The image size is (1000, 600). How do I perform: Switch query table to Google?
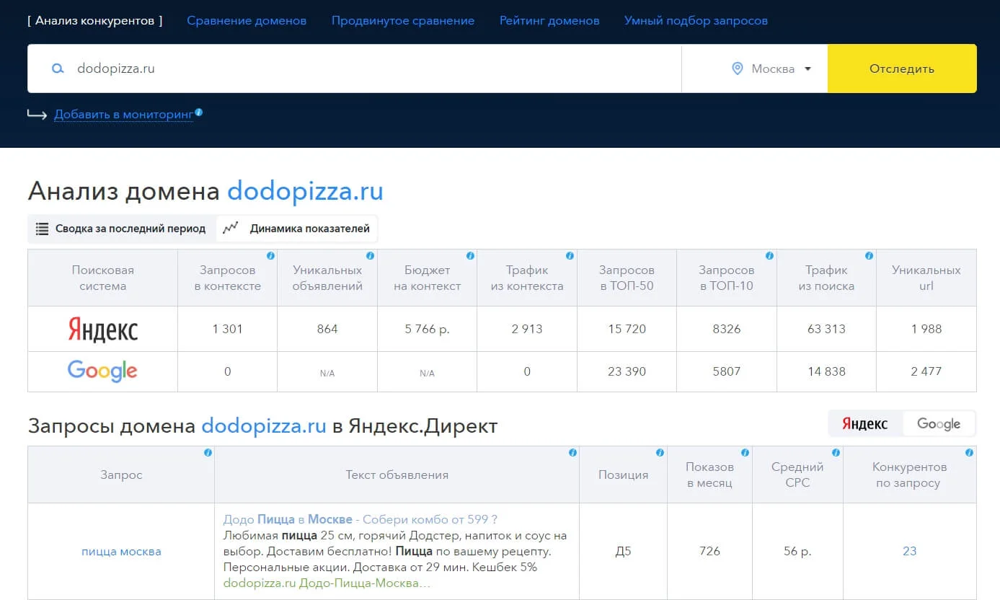point(938,424)
